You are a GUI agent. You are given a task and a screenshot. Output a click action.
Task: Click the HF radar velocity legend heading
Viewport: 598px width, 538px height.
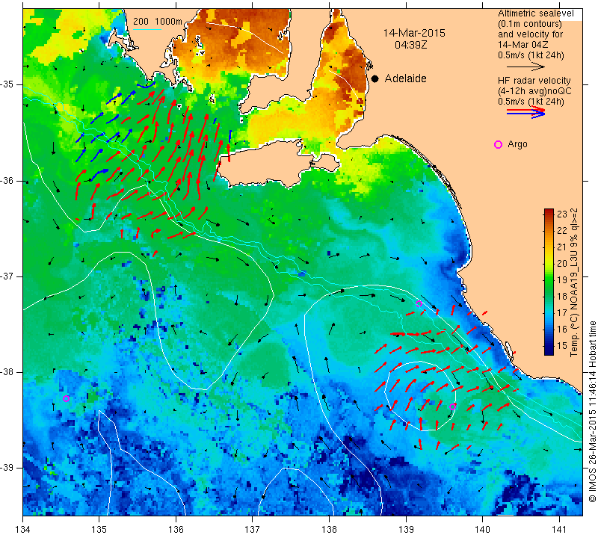click(534, 81)
